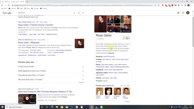The width and height of the screenshot is (194, 109).
Task: Open the News bookmark
Action: point(27,8)
